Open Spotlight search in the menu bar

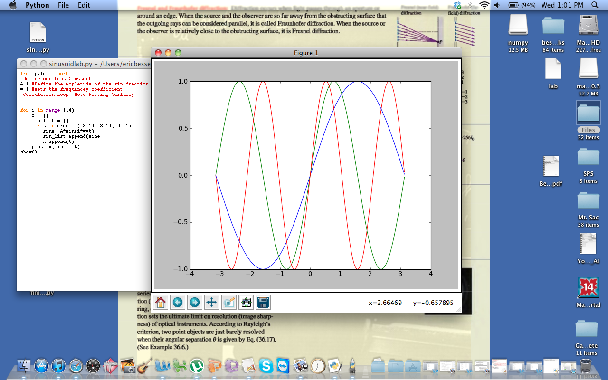[x=595, y=5]
